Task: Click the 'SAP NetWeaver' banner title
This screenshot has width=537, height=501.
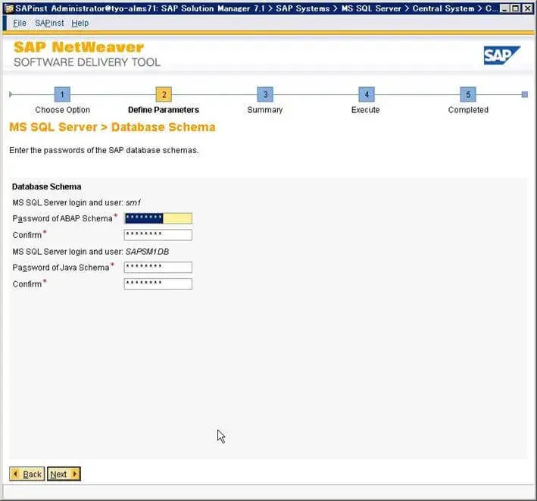Action: click(x=79, y=47)
